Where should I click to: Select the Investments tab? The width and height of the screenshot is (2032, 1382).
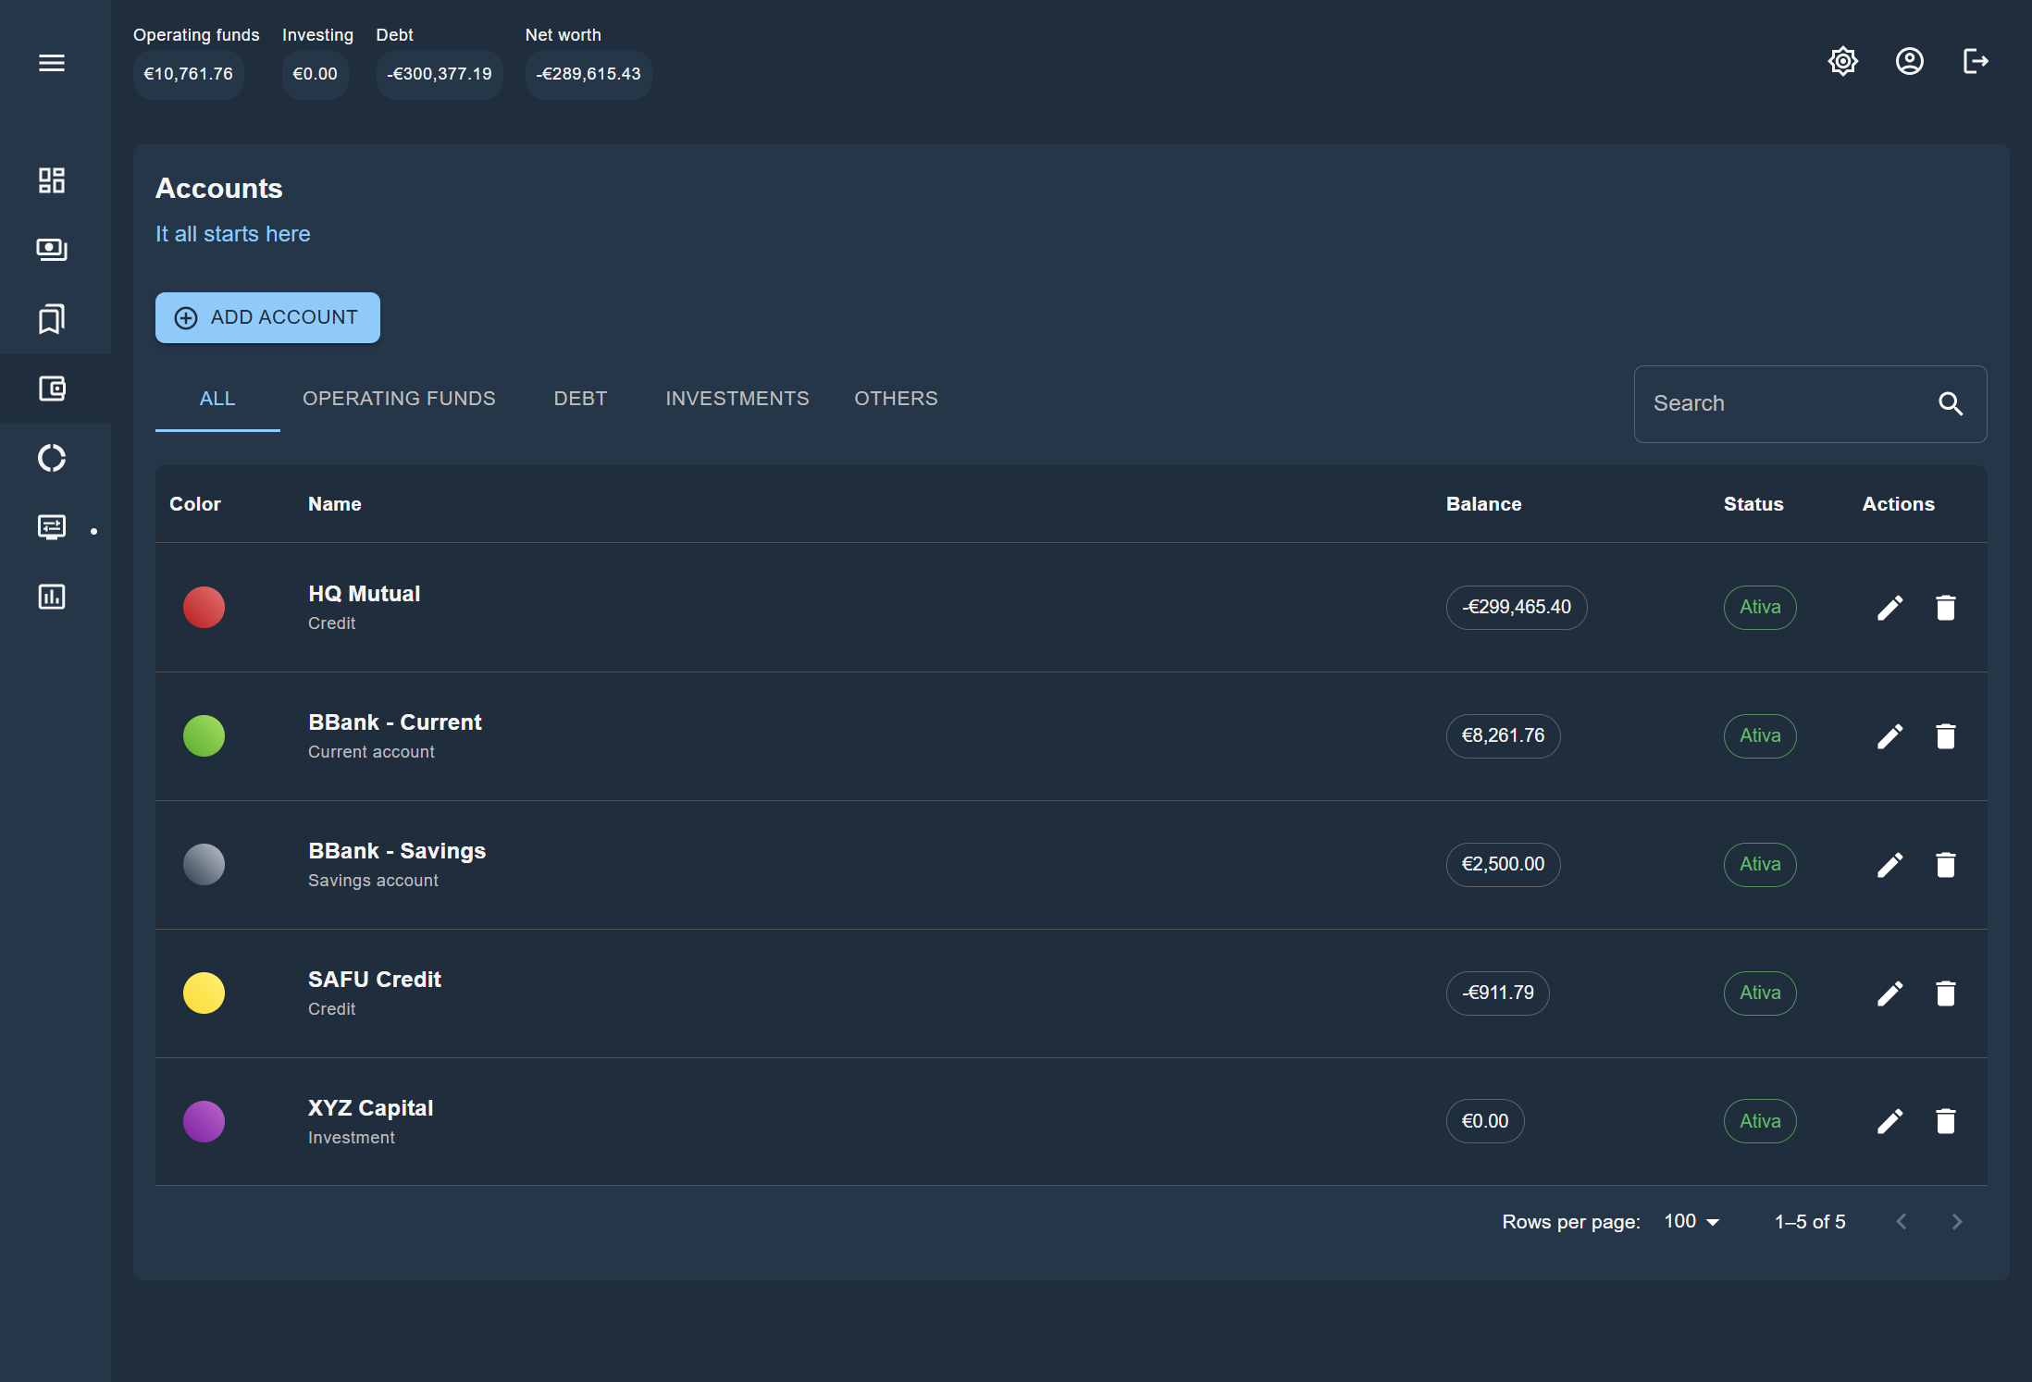click(x=737, y=399)
